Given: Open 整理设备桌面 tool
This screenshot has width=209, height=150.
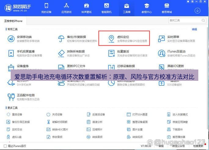Looking at the screenshot, I should point(137,122).
